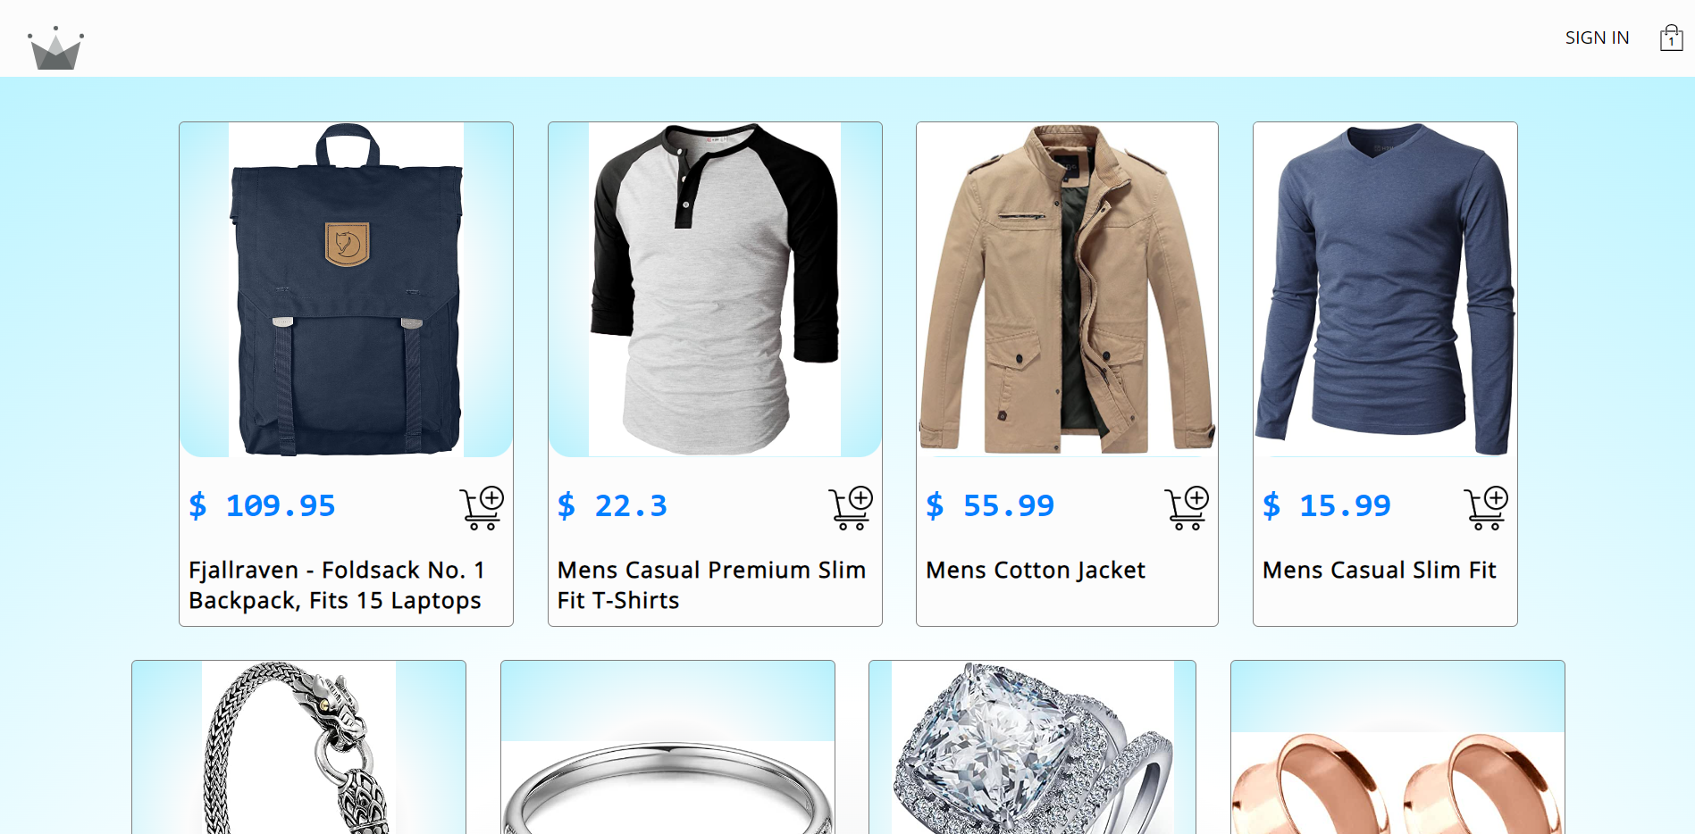The width and height of the screenshot is (1695, 834).
Task: Open the black-sleeved raglan T-shirt image
Action: [x=715, y=289]
